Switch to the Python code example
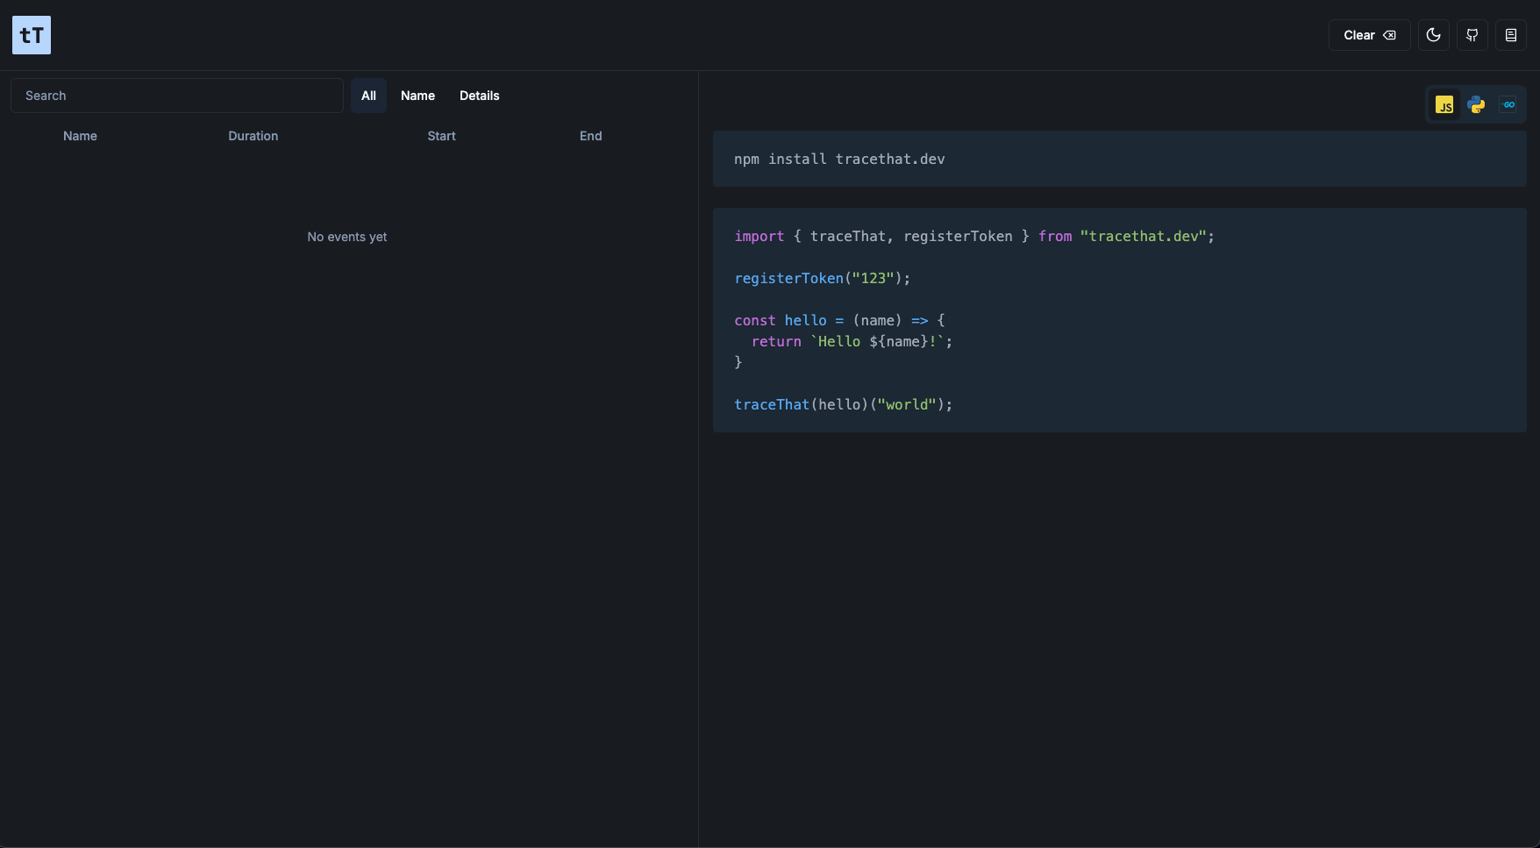 coord(1476,105)
